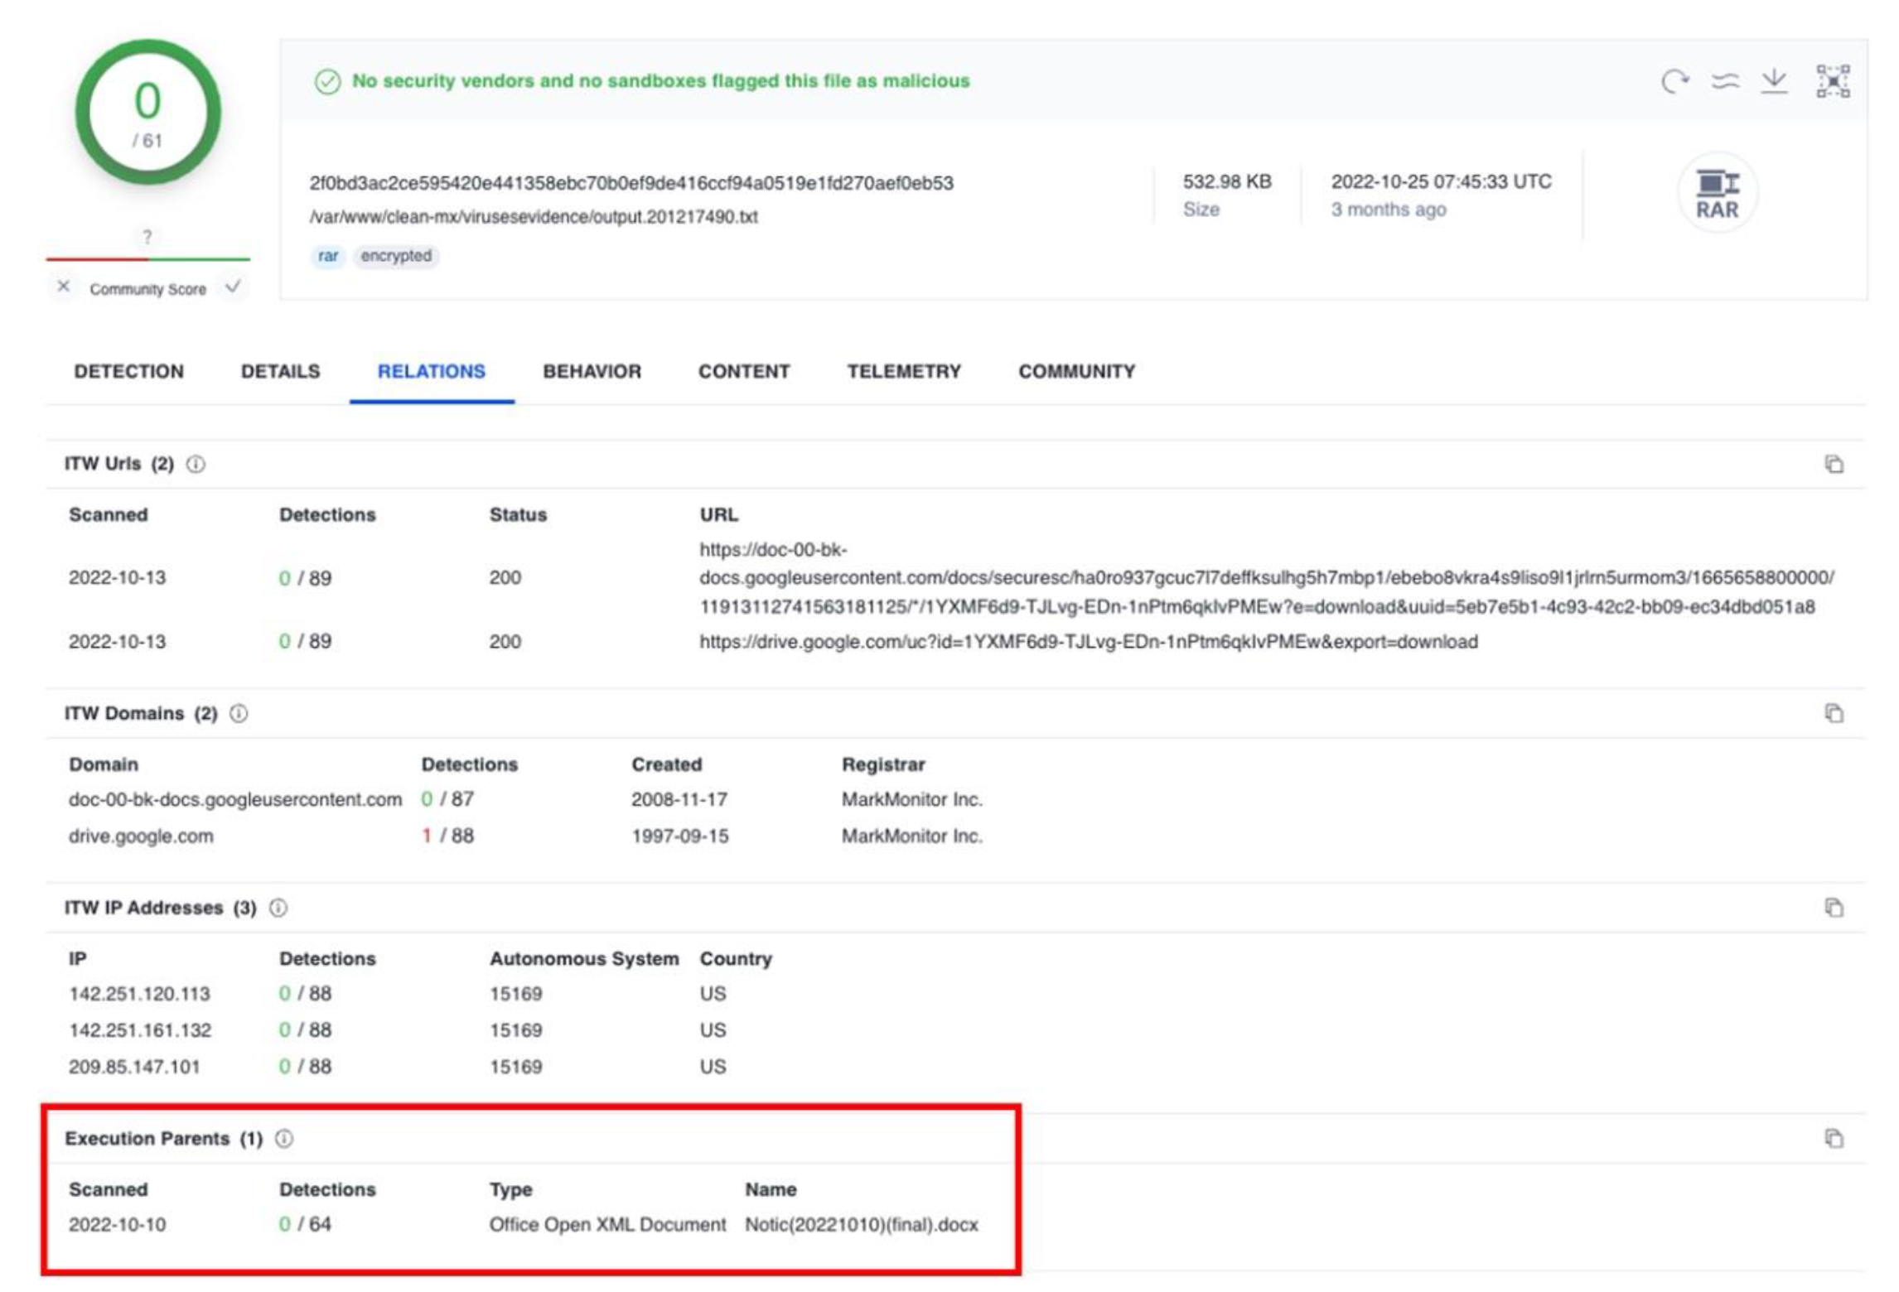Click the encrypted tag
Viewport: 1899px width, 1292px height.
(395, 256)
